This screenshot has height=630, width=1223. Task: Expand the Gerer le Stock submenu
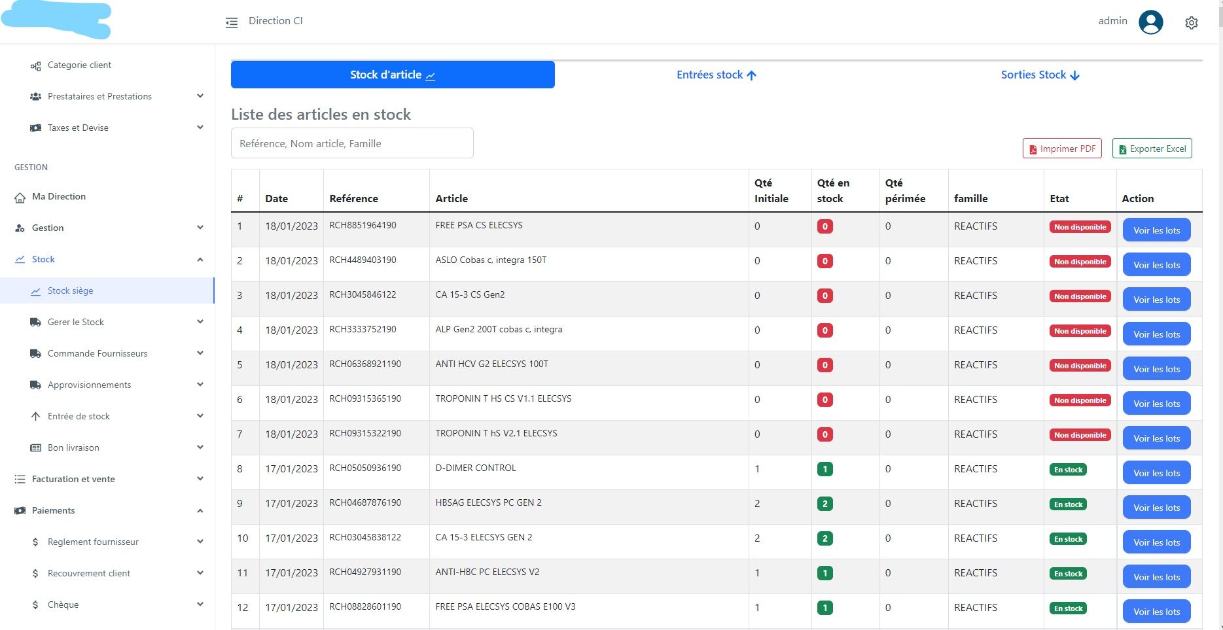pos(200,322)
